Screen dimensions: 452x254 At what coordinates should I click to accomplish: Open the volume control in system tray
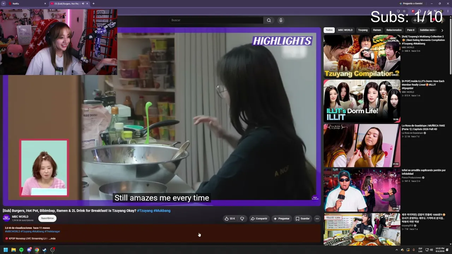(x=432, y=250)
